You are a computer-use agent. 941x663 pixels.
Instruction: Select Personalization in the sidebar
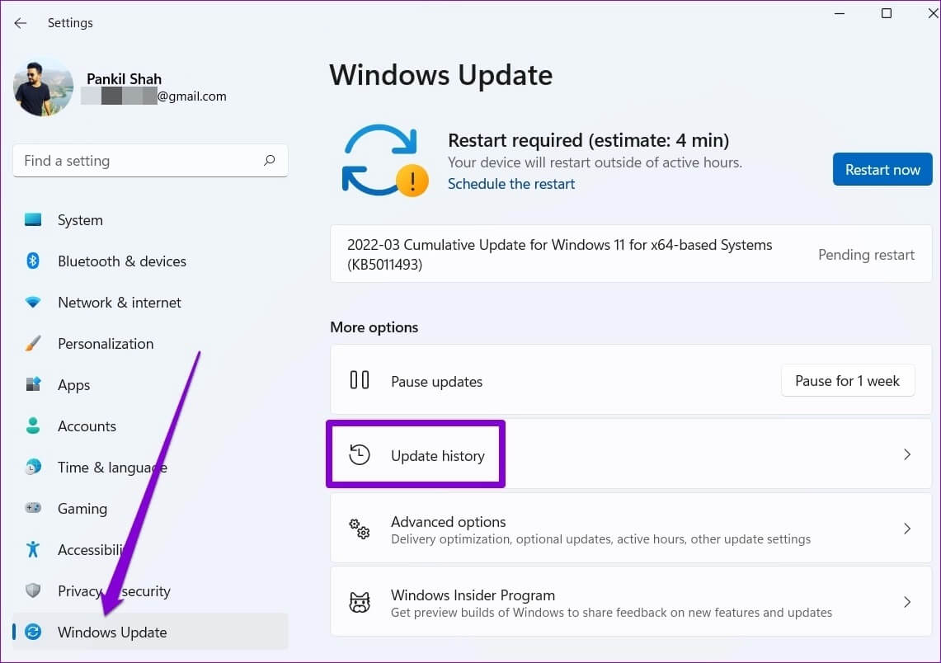click(150, 344)
